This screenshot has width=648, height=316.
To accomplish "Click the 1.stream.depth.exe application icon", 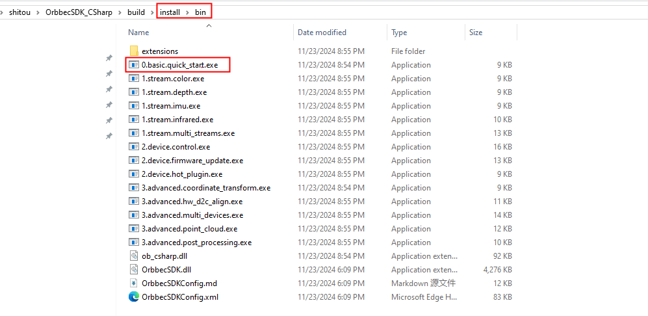I will 133,92.
